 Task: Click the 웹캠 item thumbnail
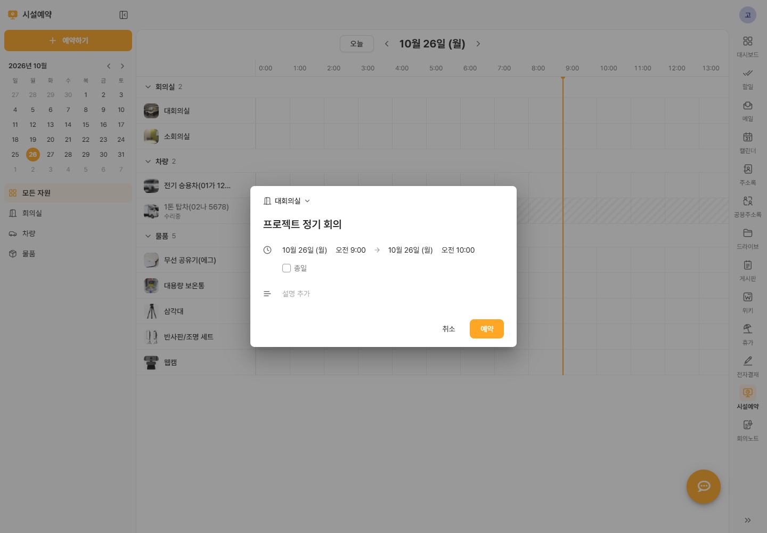(151, 362)
